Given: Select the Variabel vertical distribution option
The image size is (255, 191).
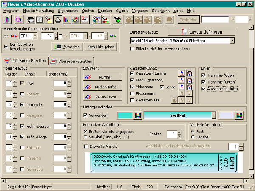Looking at the screenshot, I should (x=193, y=137).
